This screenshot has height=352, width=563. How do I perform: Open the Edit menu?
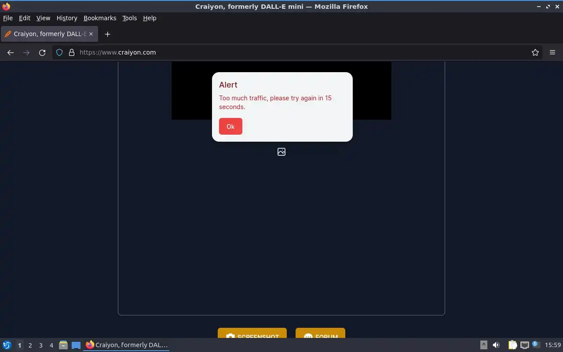[25, 18]
